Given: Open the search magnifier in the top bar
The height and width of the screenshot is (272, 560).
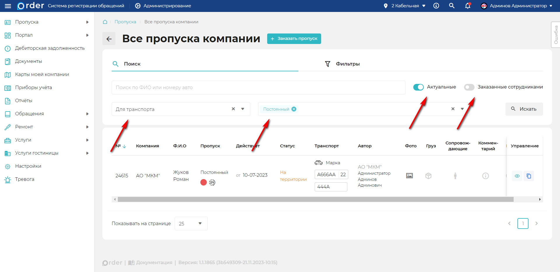Looking at the screenshot, I should [452, 6].
